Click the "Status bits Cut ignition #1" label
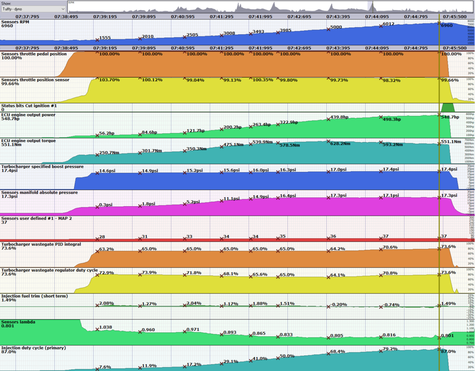Image resolution: width=475 pixels, height=371 pixels. coord(29,106)
